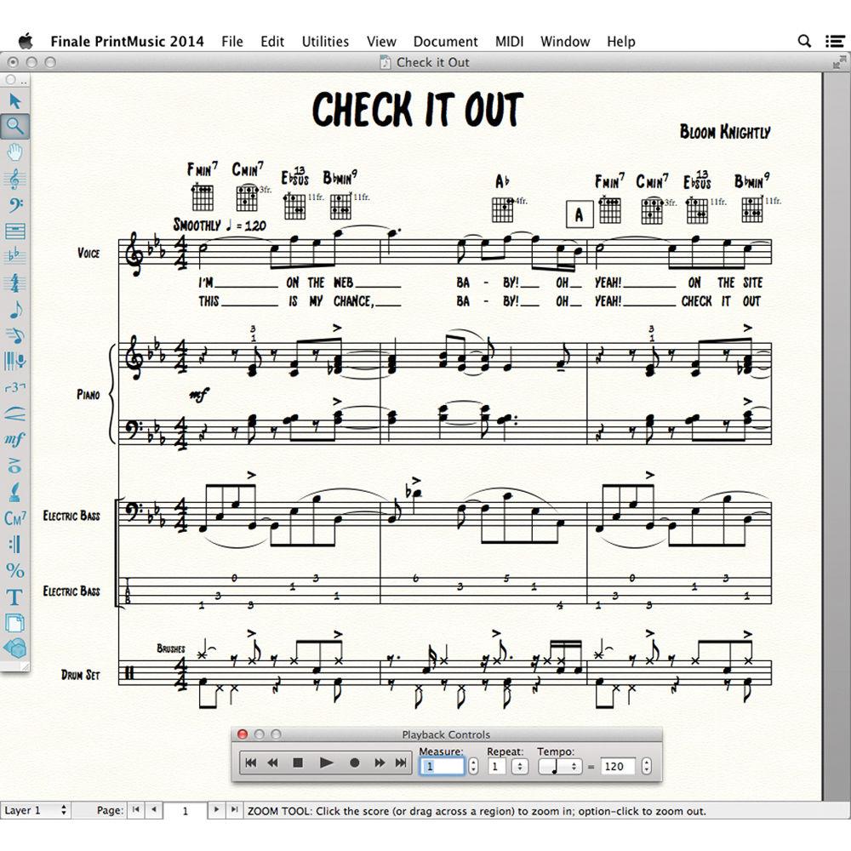This screenshot has height=851, width=851.
Task: Activate the Hand Grabber tool
Action: point(14,152)
